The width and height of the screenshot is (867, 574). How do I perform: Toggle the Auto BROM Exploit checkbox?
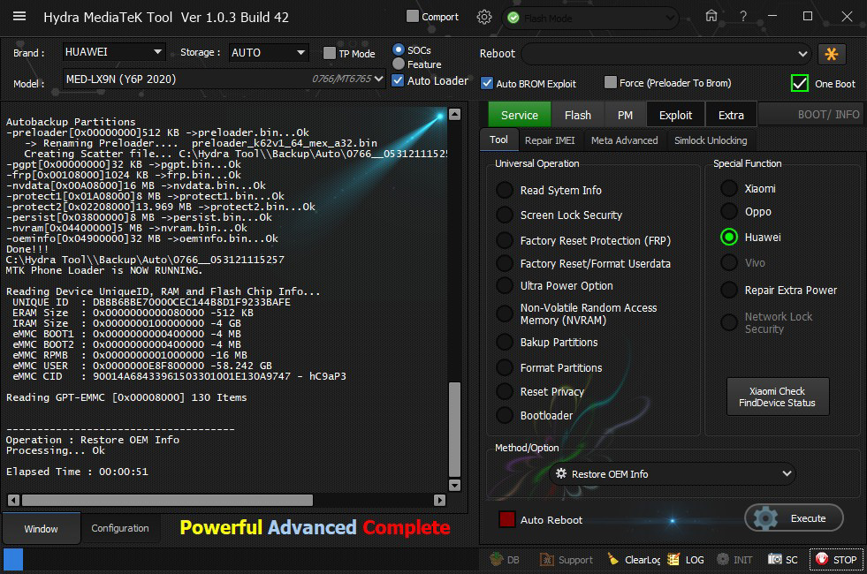point(487,83)
